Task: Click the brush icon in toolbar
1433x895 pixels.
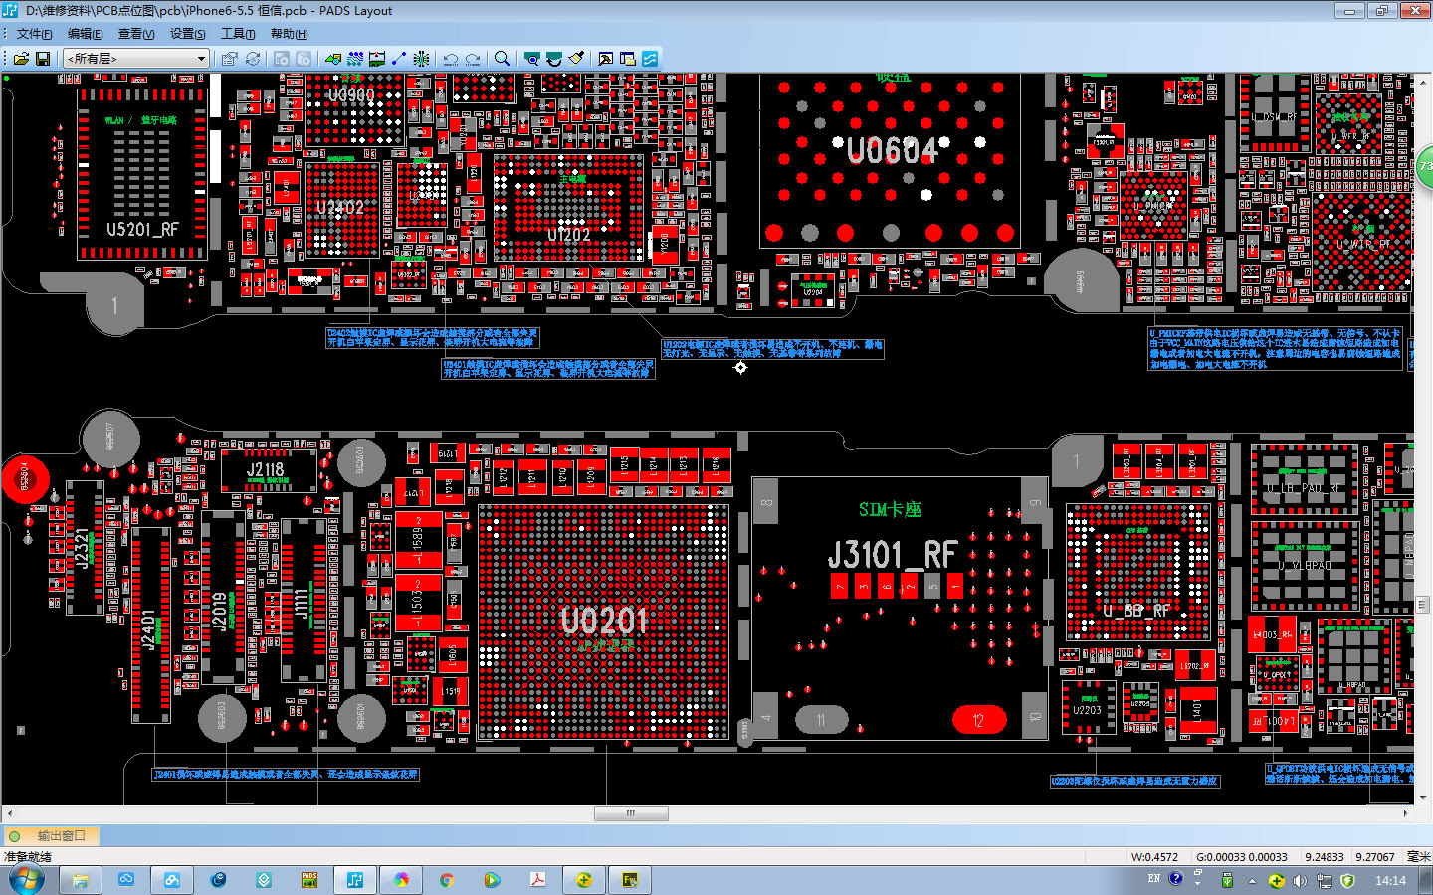Action: click(x=576, y=59)
